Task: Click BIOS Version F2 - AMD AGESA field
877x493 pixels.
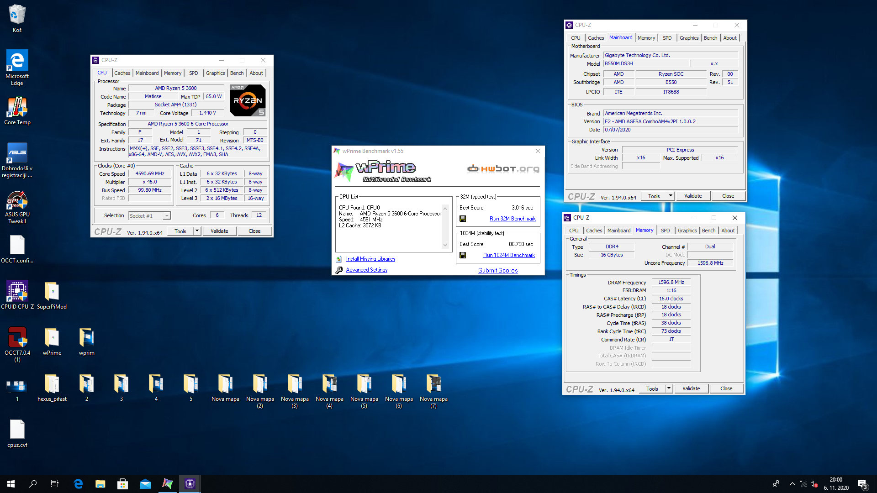Action: (671, 121)
